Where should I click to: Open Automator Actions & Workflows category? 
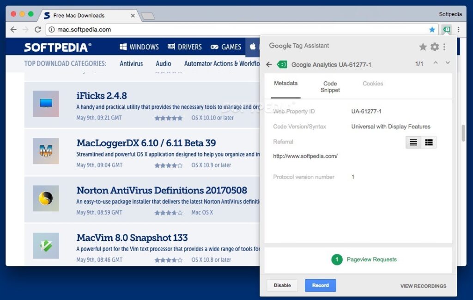point(222,64)
